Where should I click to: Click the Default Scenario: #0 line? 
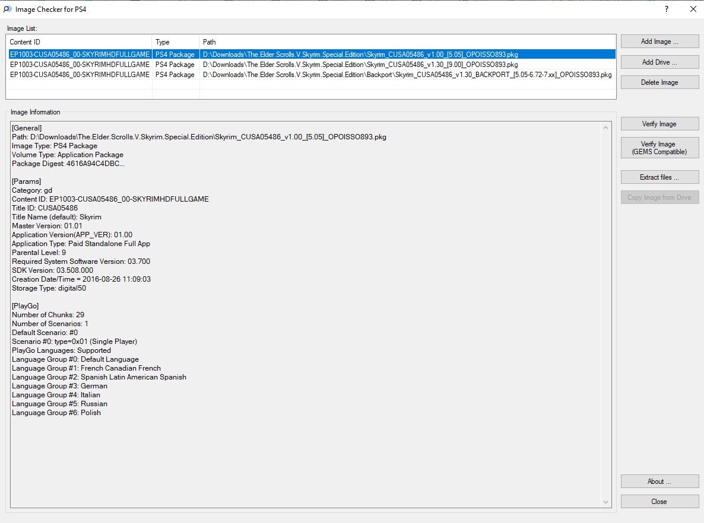tap(45, 333)
